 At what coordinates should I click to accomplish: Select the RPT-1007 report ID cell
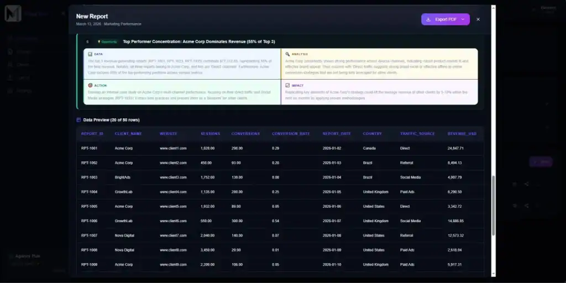click(x=89, y=235)
